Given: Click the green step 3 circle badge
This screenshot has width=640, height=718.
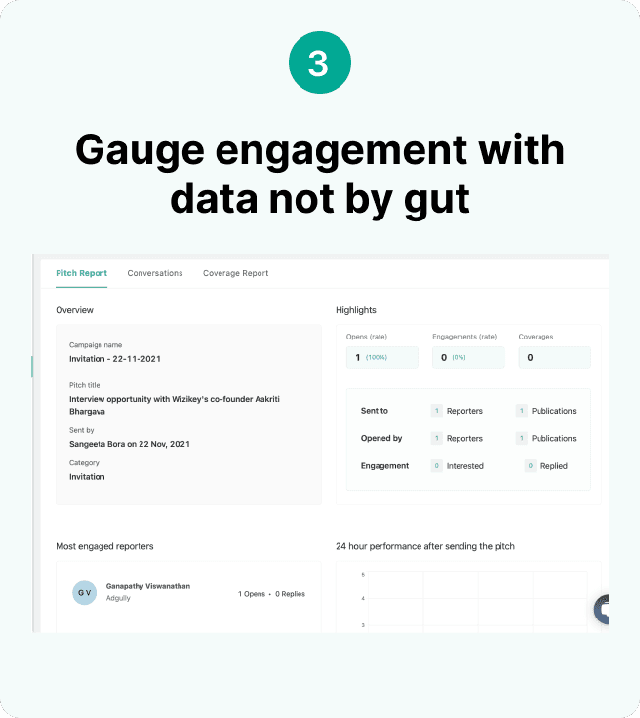Looking at the screenshot, I should coord(320,63).
